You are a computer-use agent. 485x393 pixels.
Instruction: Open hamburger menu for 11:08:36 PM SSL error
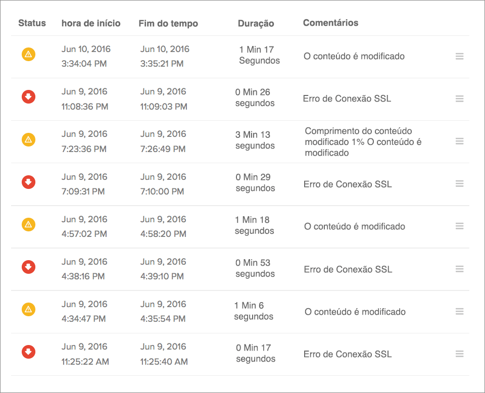460,99
